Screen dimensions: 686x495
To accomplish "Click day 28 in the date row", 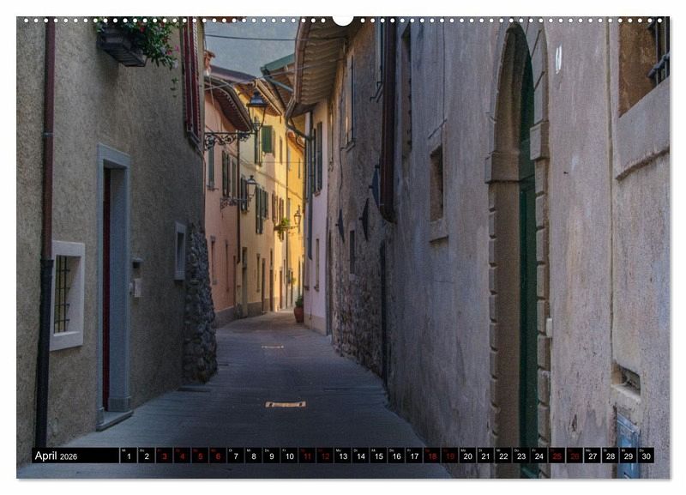I will pyautogui.click(x=610, y=456).
